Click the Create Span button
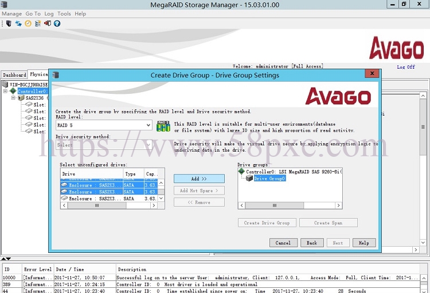The width and height of the screenshot is (430, 293). point(329,223)
